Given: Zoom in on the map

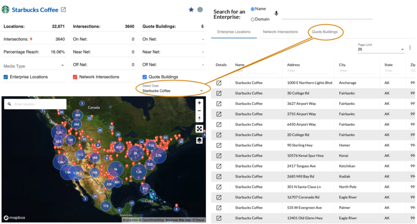Looking at the screenshot, I should pyautogui.click(x=199, y=103).
